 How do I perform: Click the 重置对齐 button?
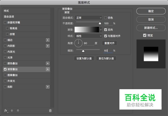coord(110,43)
